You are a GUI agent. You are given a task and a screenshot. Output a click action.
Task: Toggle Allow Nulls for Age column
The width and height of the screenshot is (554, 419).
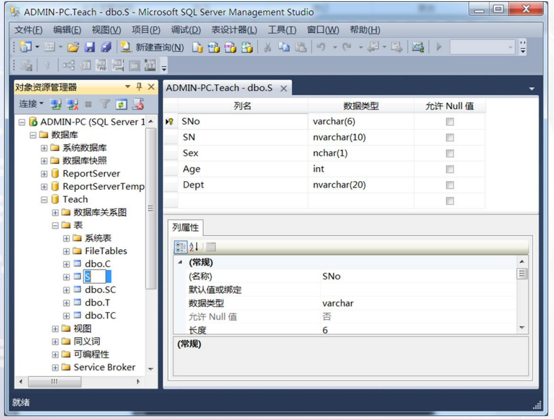tap(450, 169)
